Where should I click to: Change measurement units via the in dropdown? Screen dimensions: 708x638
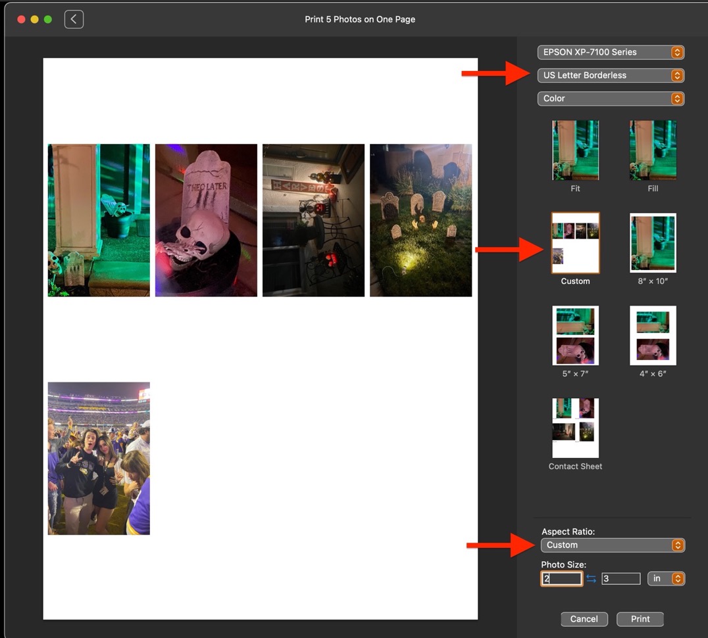coord(666,578)
